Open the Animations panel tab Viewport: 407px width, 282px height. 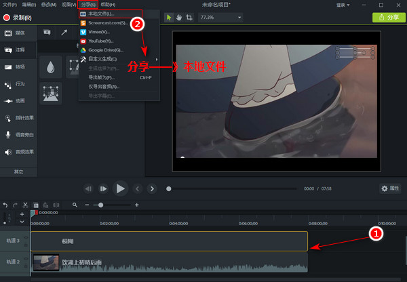(18, 101)
